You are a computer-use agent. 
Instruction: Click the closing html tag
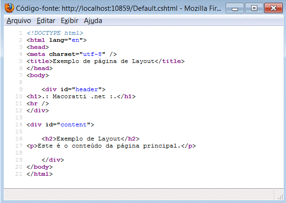40,174
